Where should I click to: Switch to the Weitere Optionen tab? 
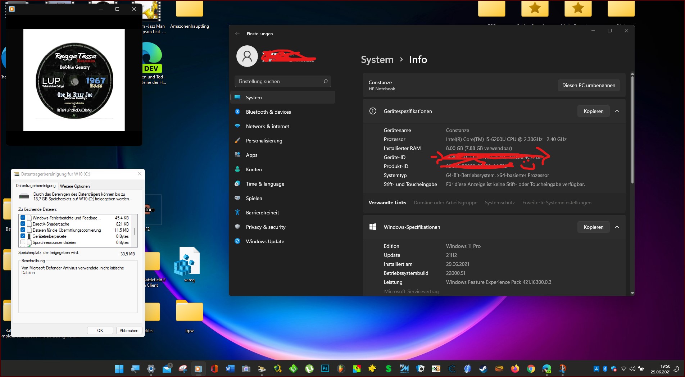tap(75, 186)
